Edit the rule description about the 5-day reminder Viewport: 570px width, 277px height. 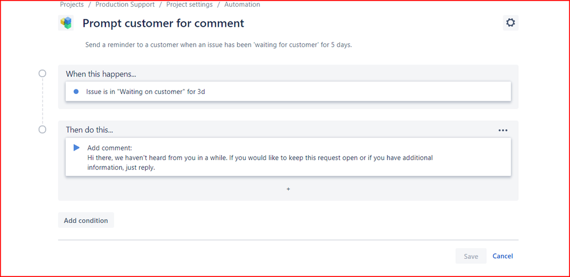coord(219,46)
